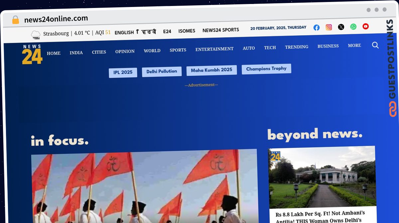Open the ENTERTAINMENT section

pos(214,49)
